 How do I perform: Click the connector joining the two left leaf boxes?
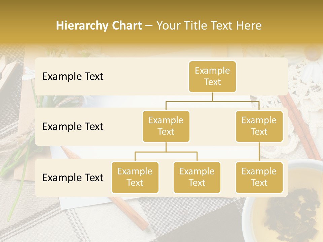tap(166, 152)
